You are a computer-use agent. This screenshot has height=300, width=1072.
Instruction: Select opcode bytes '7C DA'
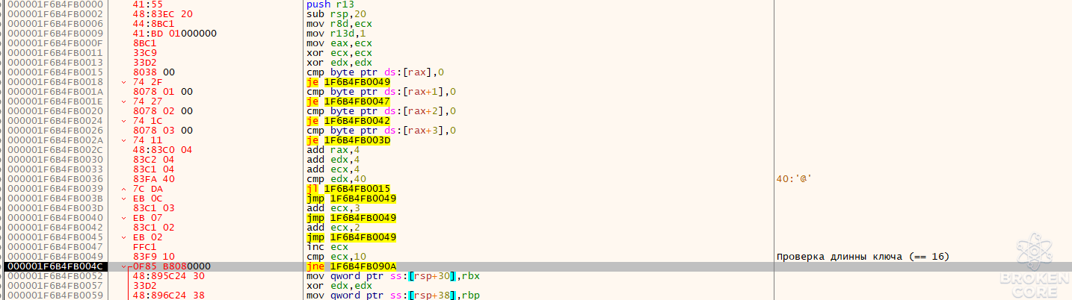(x=147, y=189)
